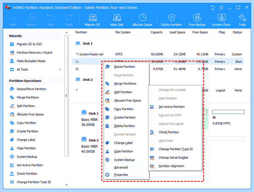
Task: Select Wipe Partition in the context menu
Action: [x=126, y=151]
